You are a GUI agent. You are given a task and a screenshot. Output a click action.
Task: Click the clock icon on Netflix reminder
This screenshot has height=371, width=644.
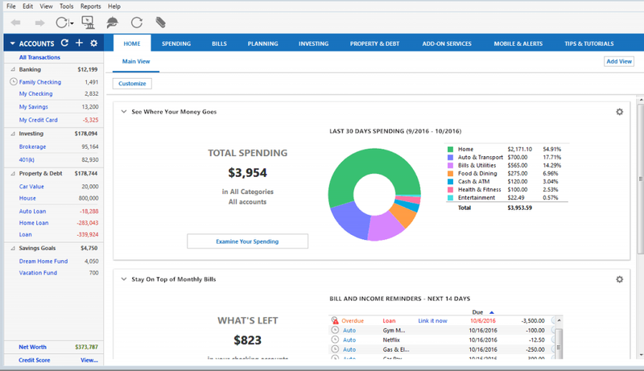pos(335,340)
